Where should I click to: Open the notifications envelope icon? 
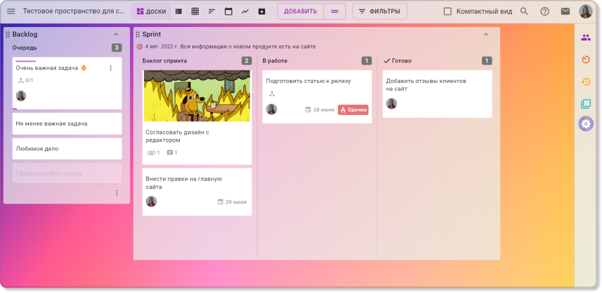(x=565, y=11)
